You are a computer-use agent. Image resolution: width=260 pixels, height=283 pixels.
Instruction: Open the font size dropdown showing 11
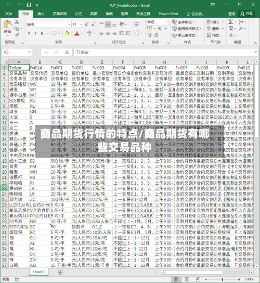81,24
